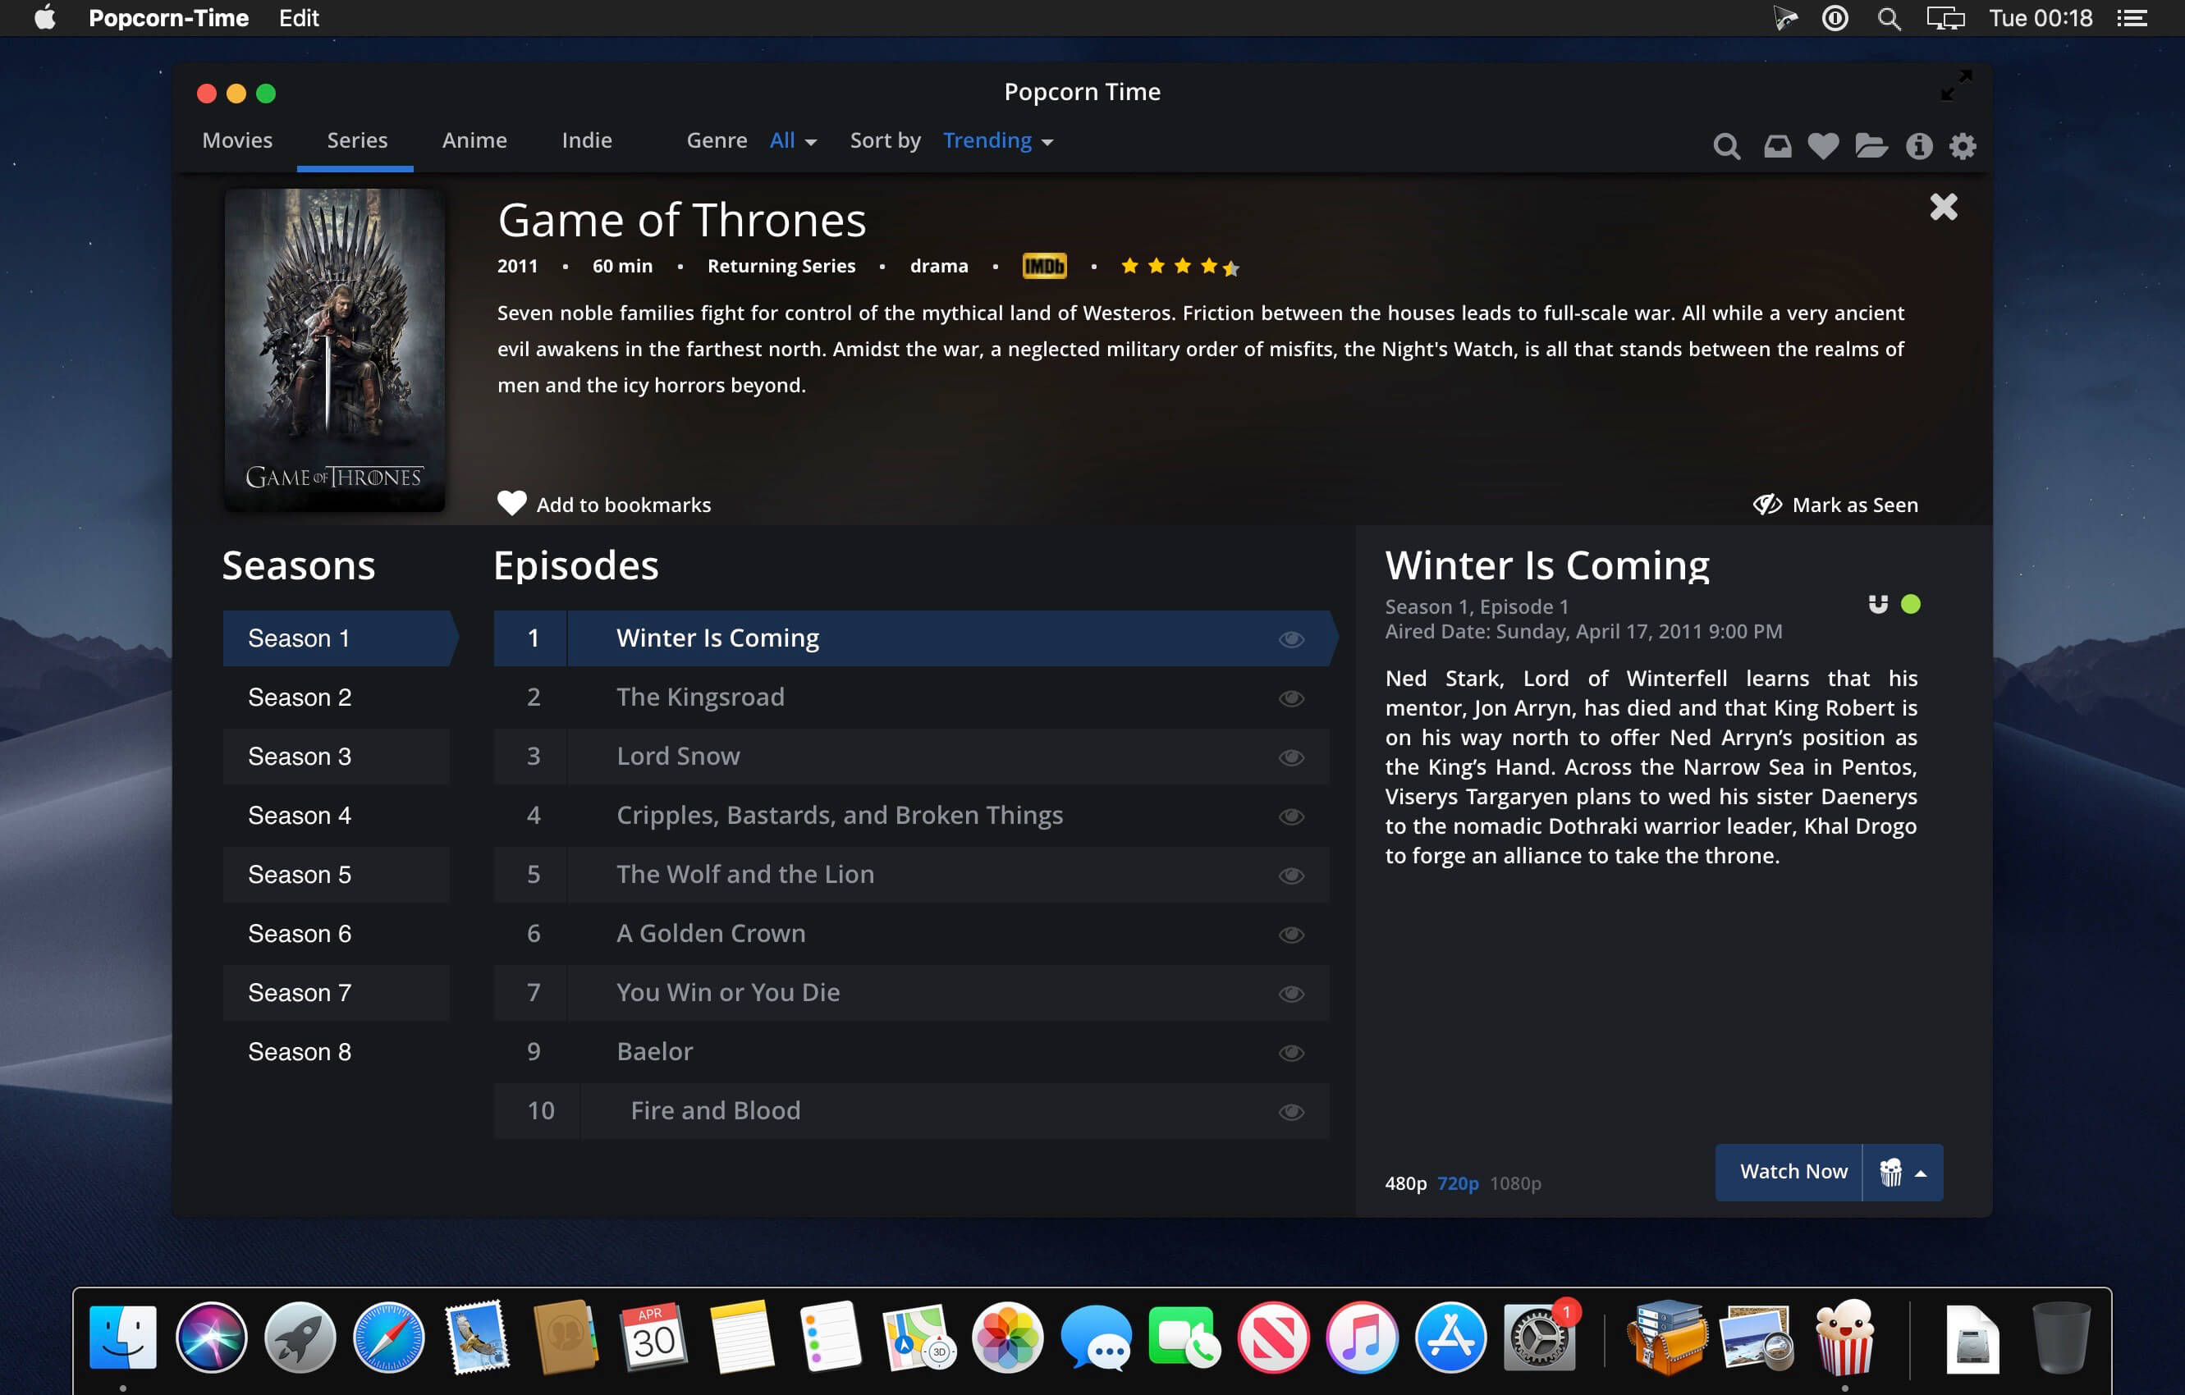The image size is (2185, 1395).
Task: Mark Cripples, Bastards, and Broken Things watched
Action: 1290,816
